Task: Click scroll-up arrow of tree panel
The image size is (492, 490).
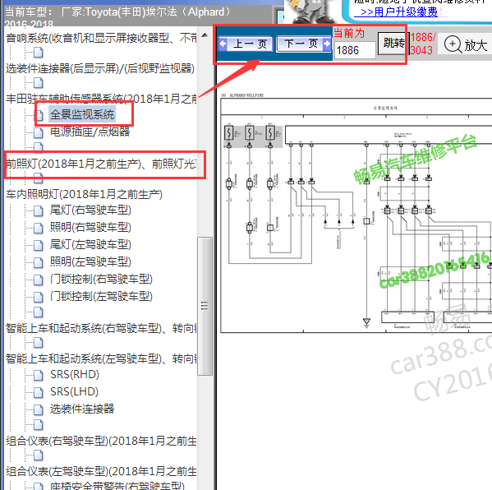Action: [x=205, y=35]
